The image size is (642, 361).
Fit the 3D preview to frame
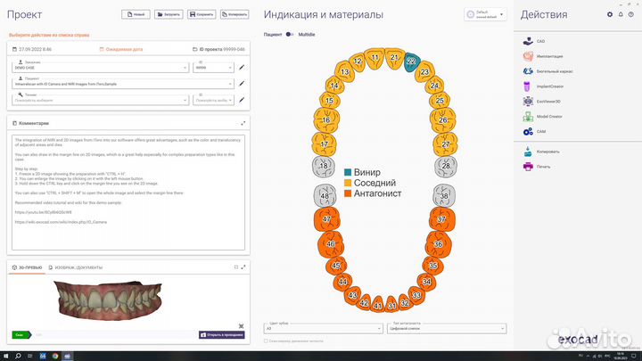(235, 267)
